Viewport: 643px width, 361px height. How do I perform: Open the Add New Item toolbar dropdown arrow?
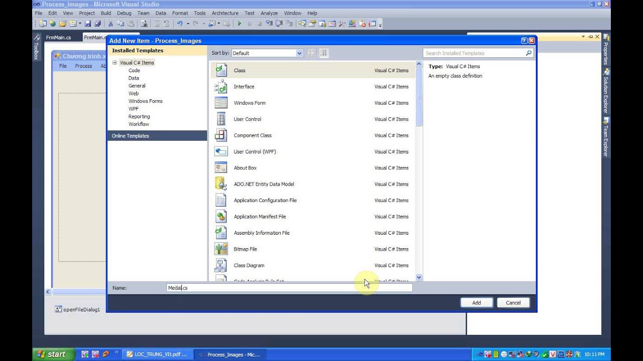click(80, 24)
